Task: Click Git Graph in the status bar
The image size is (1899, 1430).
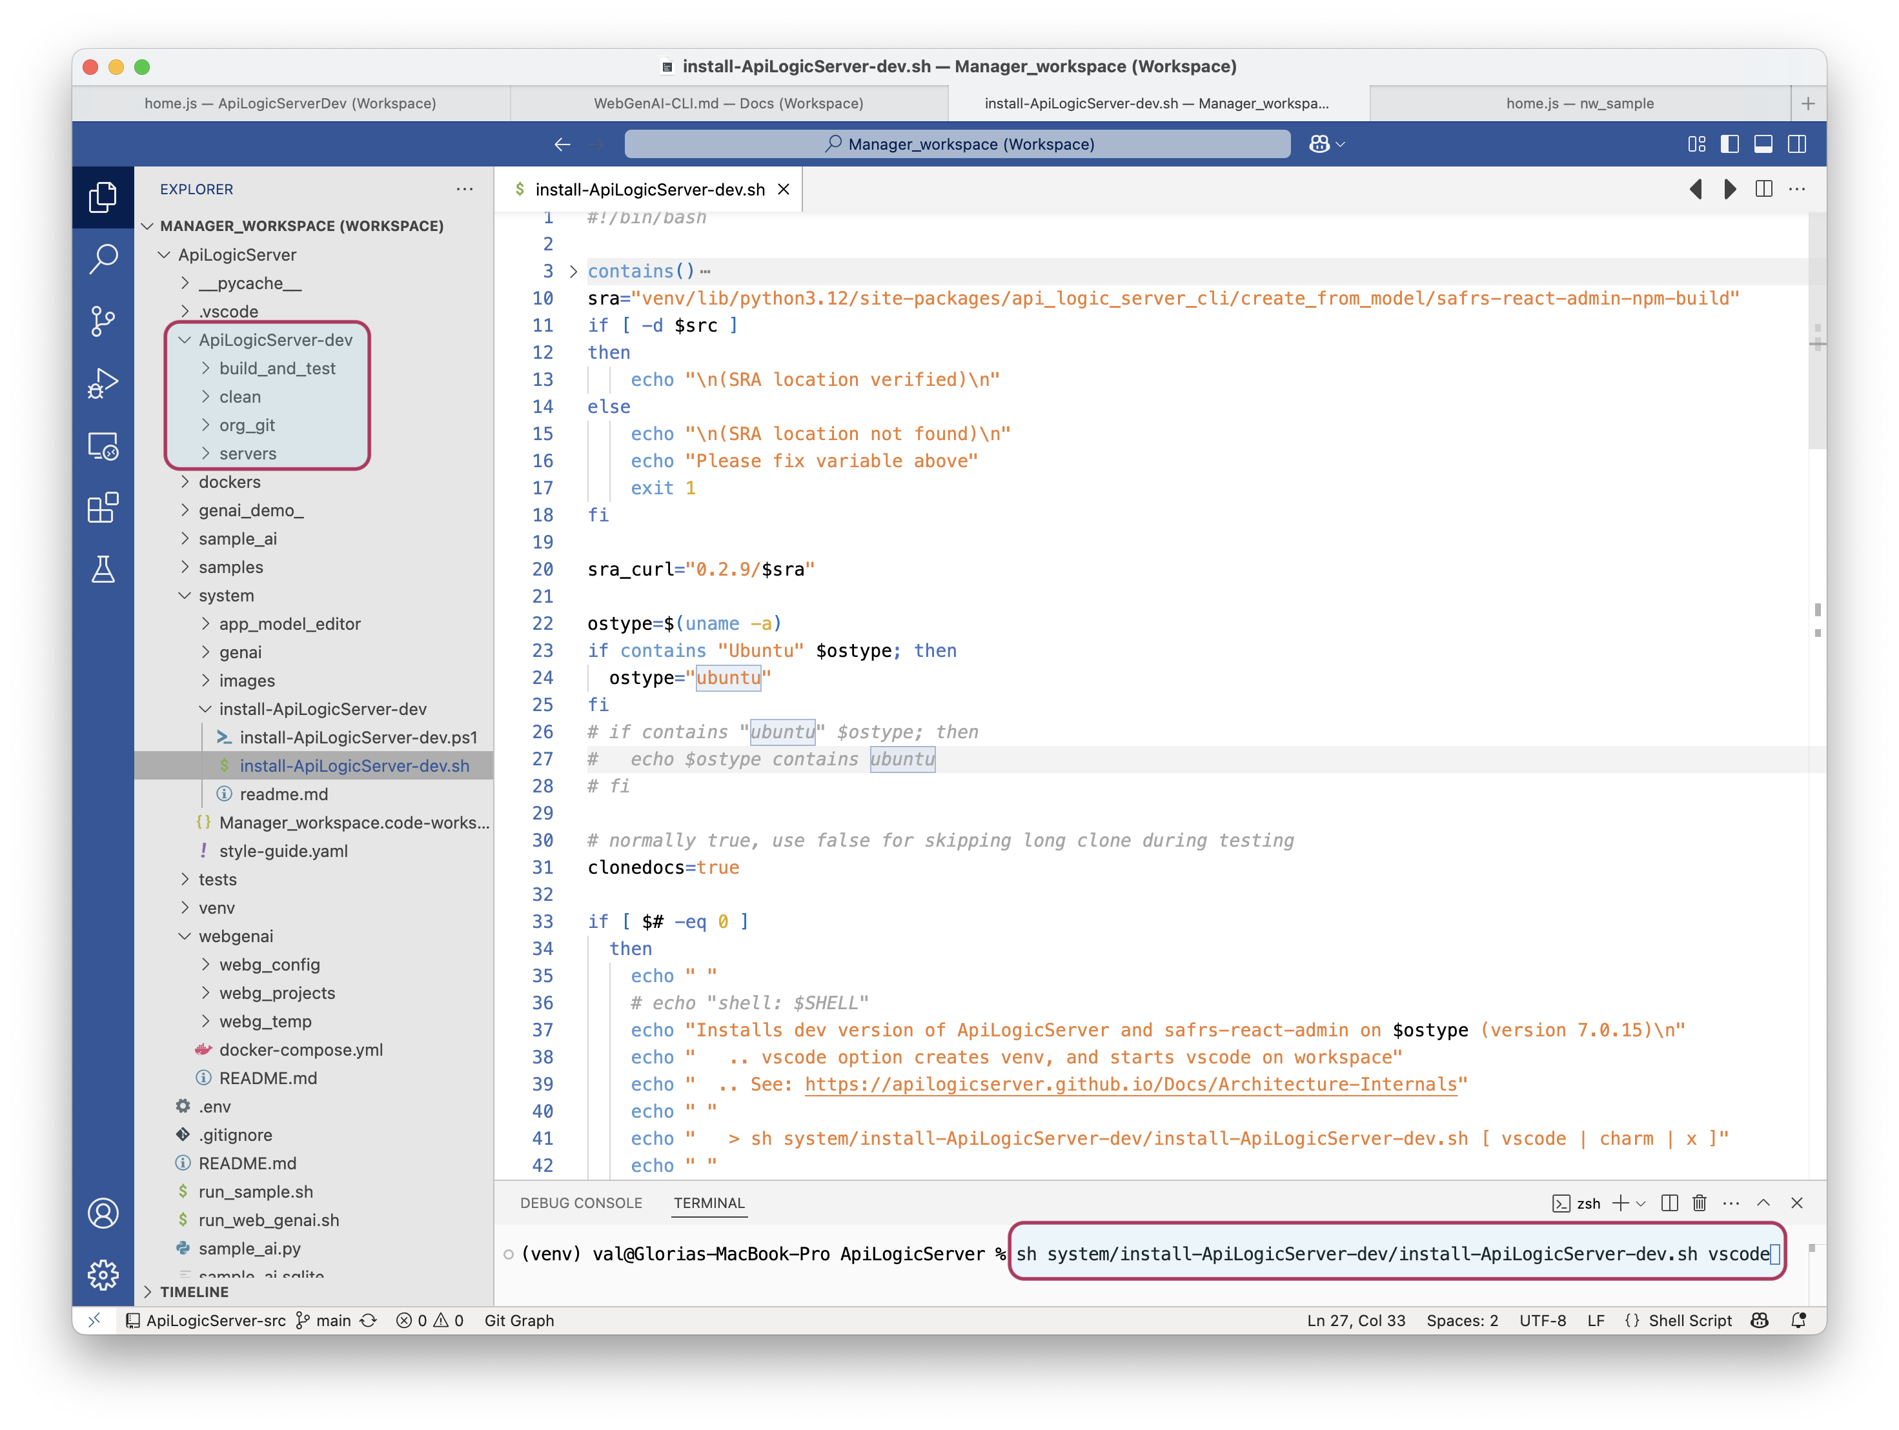Action: (520, 1320)
